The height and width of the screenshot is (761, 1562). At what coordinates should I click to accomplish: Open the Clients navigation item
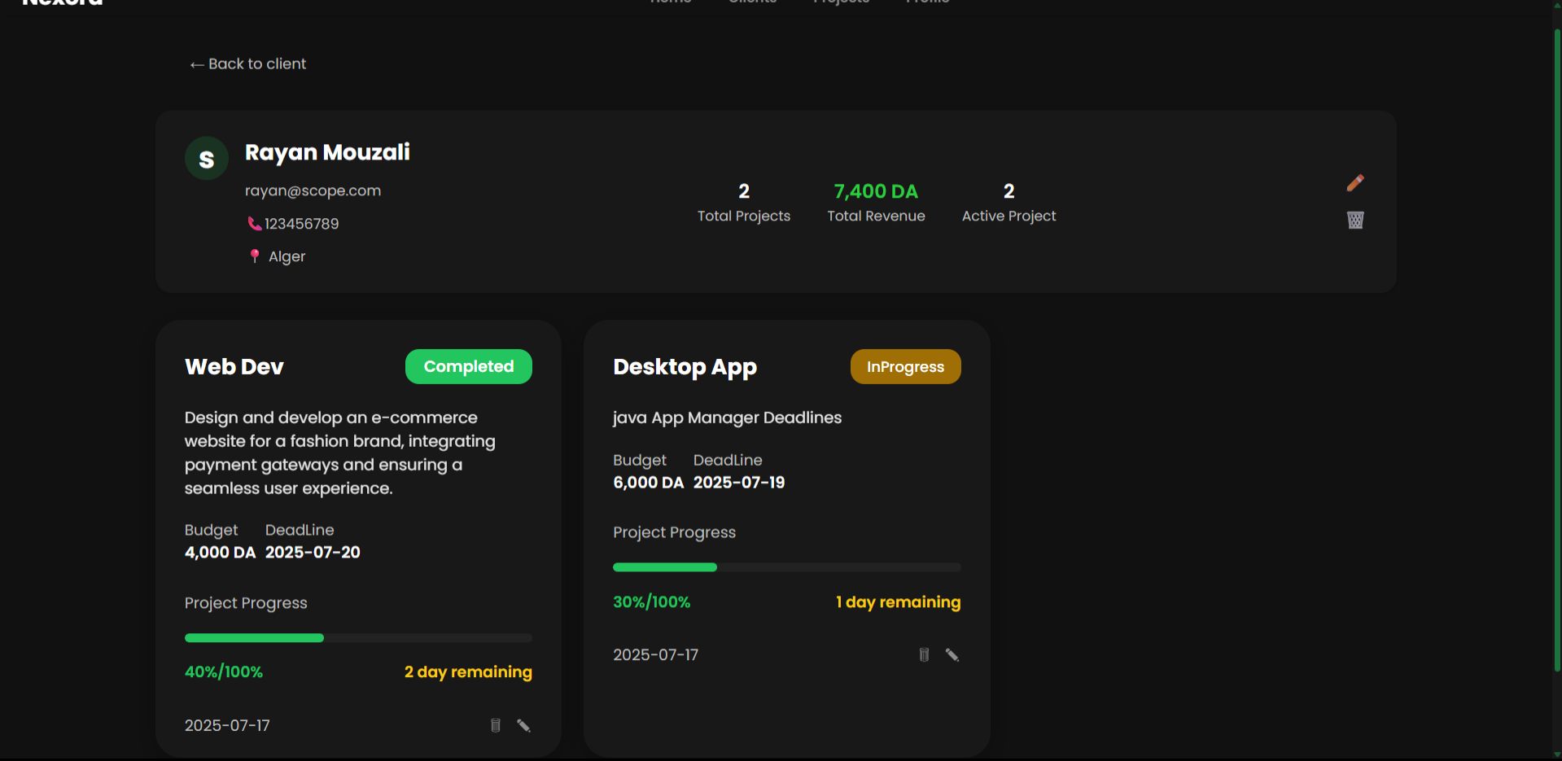[751, 2]
